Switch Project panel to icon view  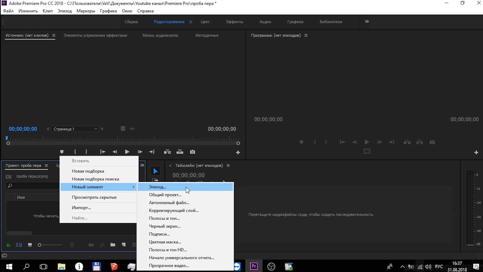coord(30,245)
